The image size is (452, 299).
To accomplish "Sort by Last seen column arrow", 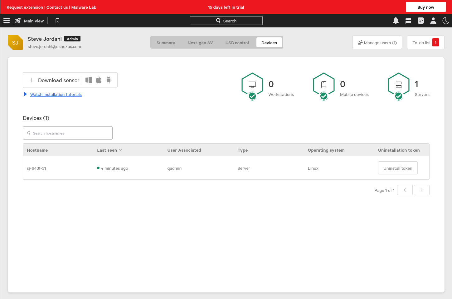I will (121, 150).
